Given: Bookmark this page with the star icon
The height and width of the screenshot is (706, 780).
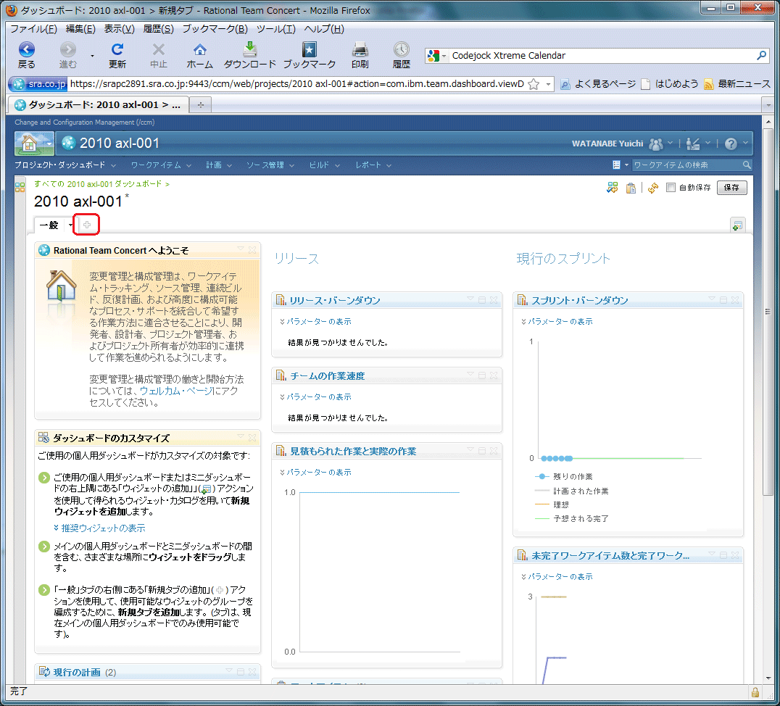Looking at the screenshot, I should coord(534,84).
